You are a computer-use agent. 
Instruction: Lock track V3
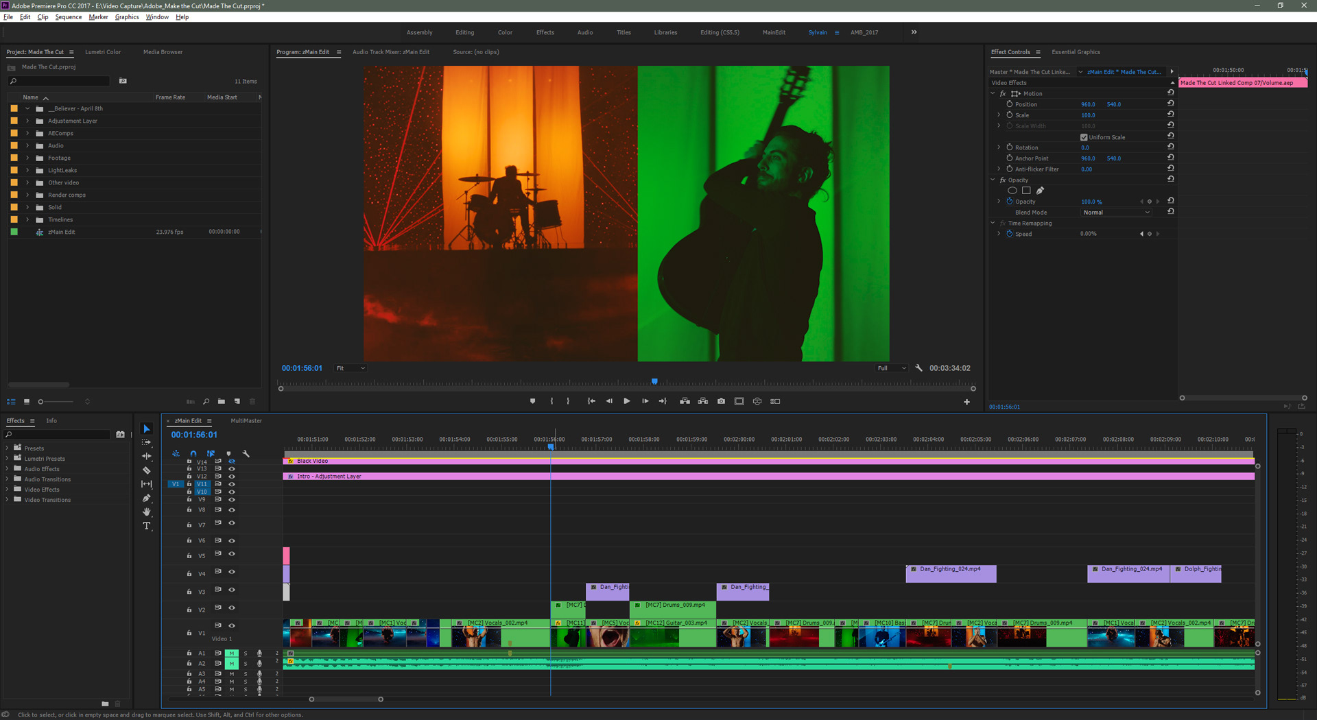point(189,591)
